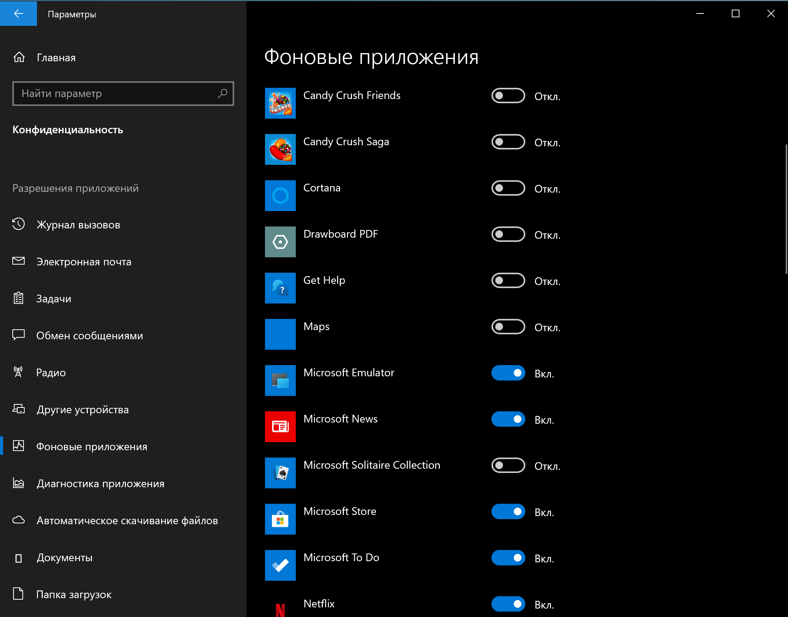Enable the Get Help background toggle
Screen dimensions: 788x617
coord(508,280)
